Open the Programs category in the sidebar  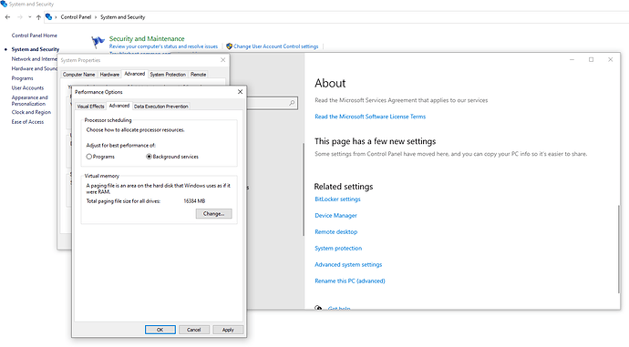22,78
